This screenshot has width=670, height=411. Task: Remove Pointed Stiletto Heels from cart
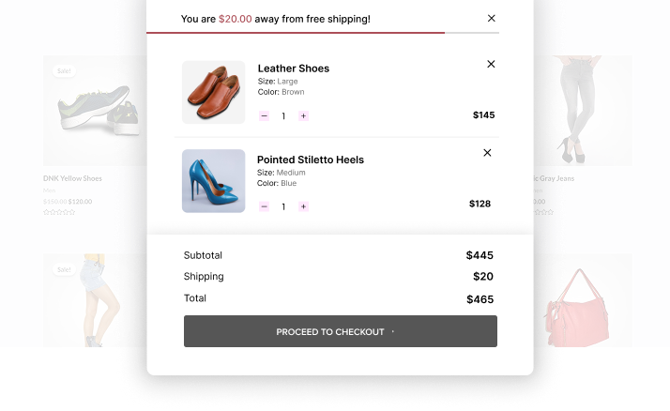pyautogui.click(x=487, y=153)
